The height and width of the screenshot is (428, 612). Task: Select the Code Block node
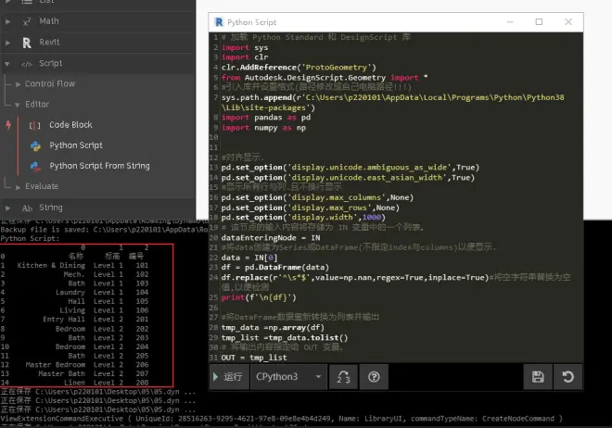(70, 125)
